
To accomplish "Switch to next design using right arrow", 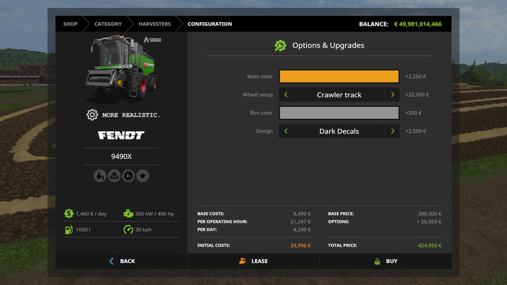I will coord(392,131).
